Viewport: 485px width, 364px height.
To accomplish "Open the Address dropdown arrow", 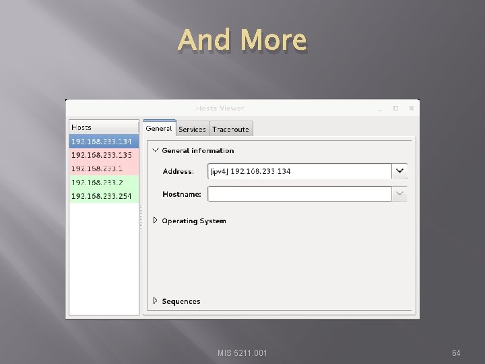I will click(x=399, y=171).
